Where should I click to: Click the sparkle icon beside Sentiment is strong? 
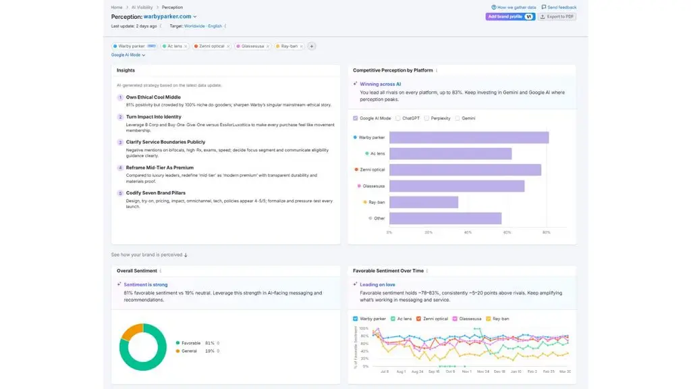119,284
